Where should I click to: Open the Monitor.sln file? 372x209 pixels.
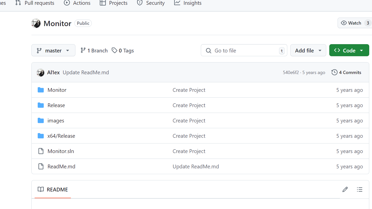(61, 151)
